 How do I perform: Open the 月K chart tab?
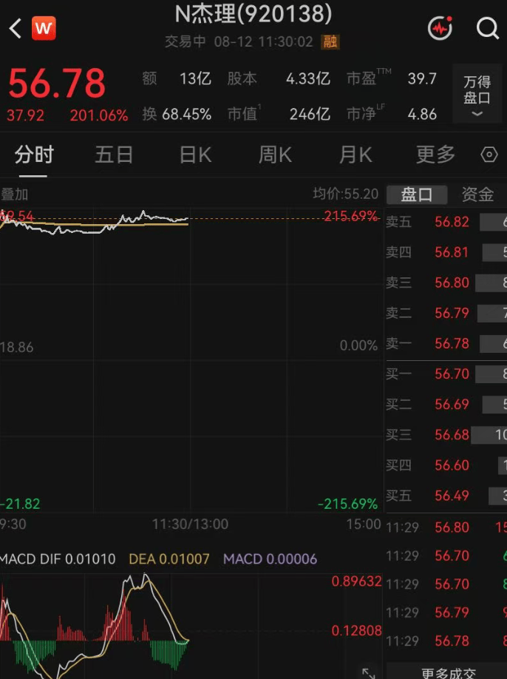coord(355,155)
